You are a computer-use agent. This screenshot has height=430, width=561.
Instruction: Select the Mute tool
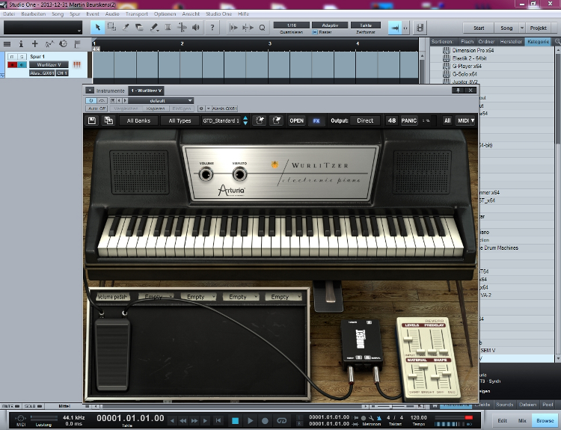pyautogui.click(x=168, y=27)
